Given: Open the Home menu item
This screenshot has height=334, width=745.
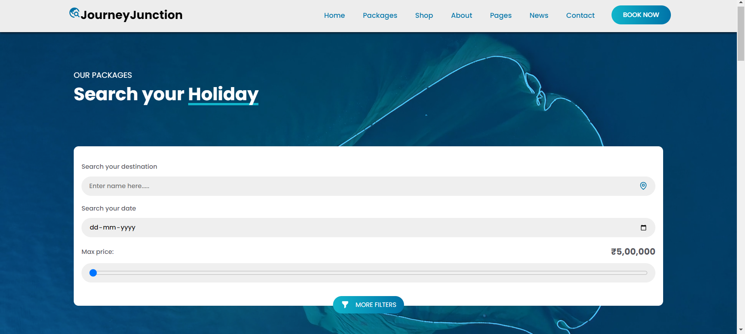Looking at the screenshot, I should [x=334, y=15].
